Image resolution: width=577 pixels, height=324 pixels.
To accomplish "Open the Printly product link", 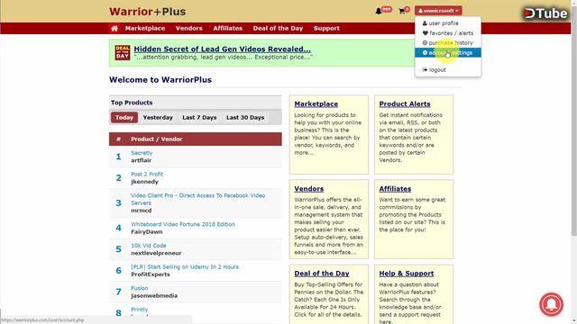I will pyautogui.click(x=139, y=310).
